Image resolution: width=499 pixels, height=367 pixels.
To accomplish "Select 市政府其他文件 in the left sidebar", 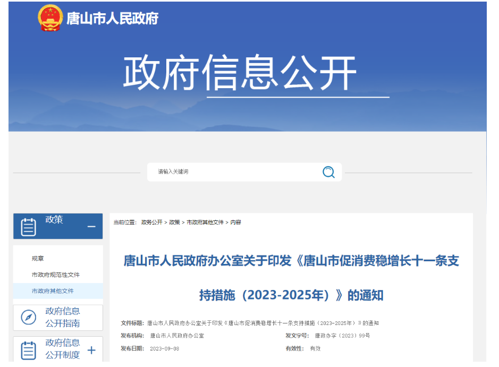I will pos(53,291).
